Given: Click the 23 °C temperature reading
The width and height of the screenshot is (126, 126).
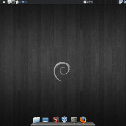Looking at the screenshot, I should pos(90,2).
